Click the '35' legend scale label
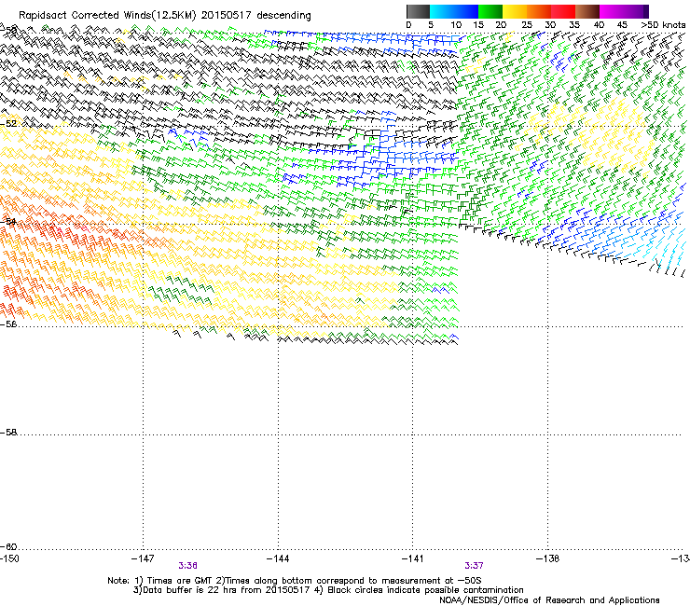This screenshot has height=606, width=690. [x=574, y=25]
